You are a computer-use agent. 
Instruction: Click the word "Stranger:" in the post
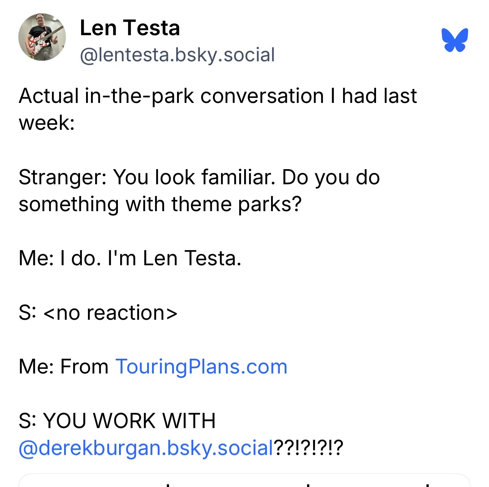(x=63, y=177)
